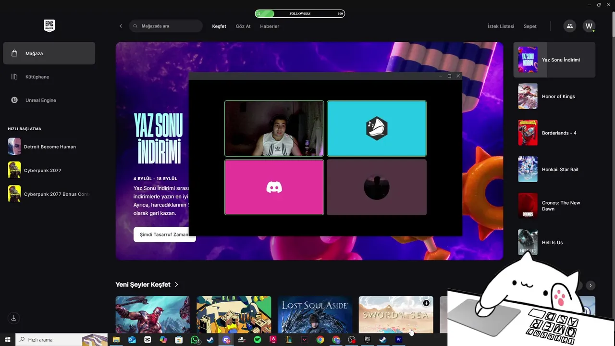Open the Sword of the Sea card

pyautogui.click(x=396, y=315)
